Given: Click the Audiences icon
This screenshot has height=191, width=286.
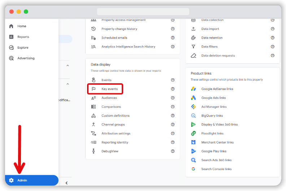Looking at the screenshot, I should click(94, 98).
